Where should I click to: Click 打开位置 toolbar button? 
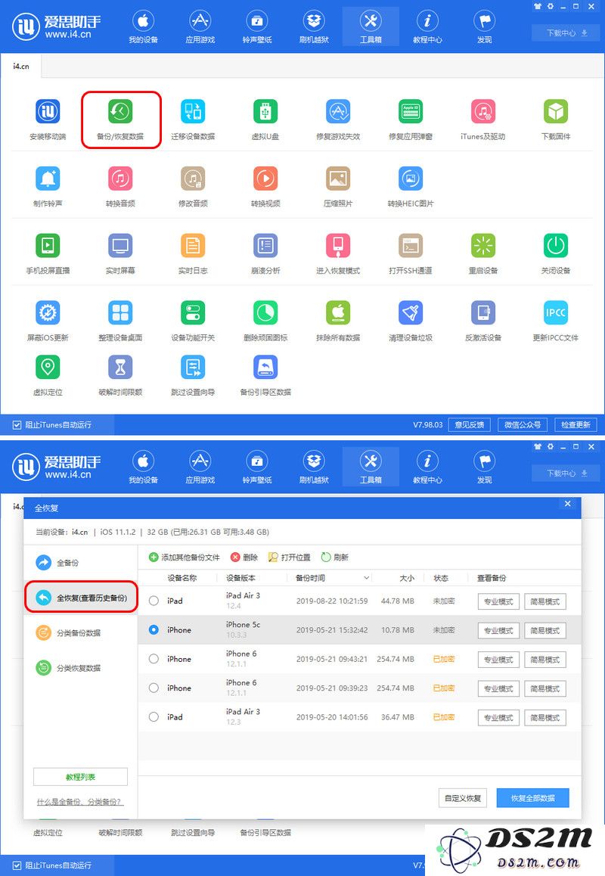(x=290, y=558)
